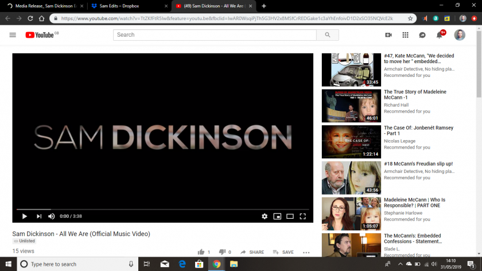Mute the video player volume

[x=52, y=216]
